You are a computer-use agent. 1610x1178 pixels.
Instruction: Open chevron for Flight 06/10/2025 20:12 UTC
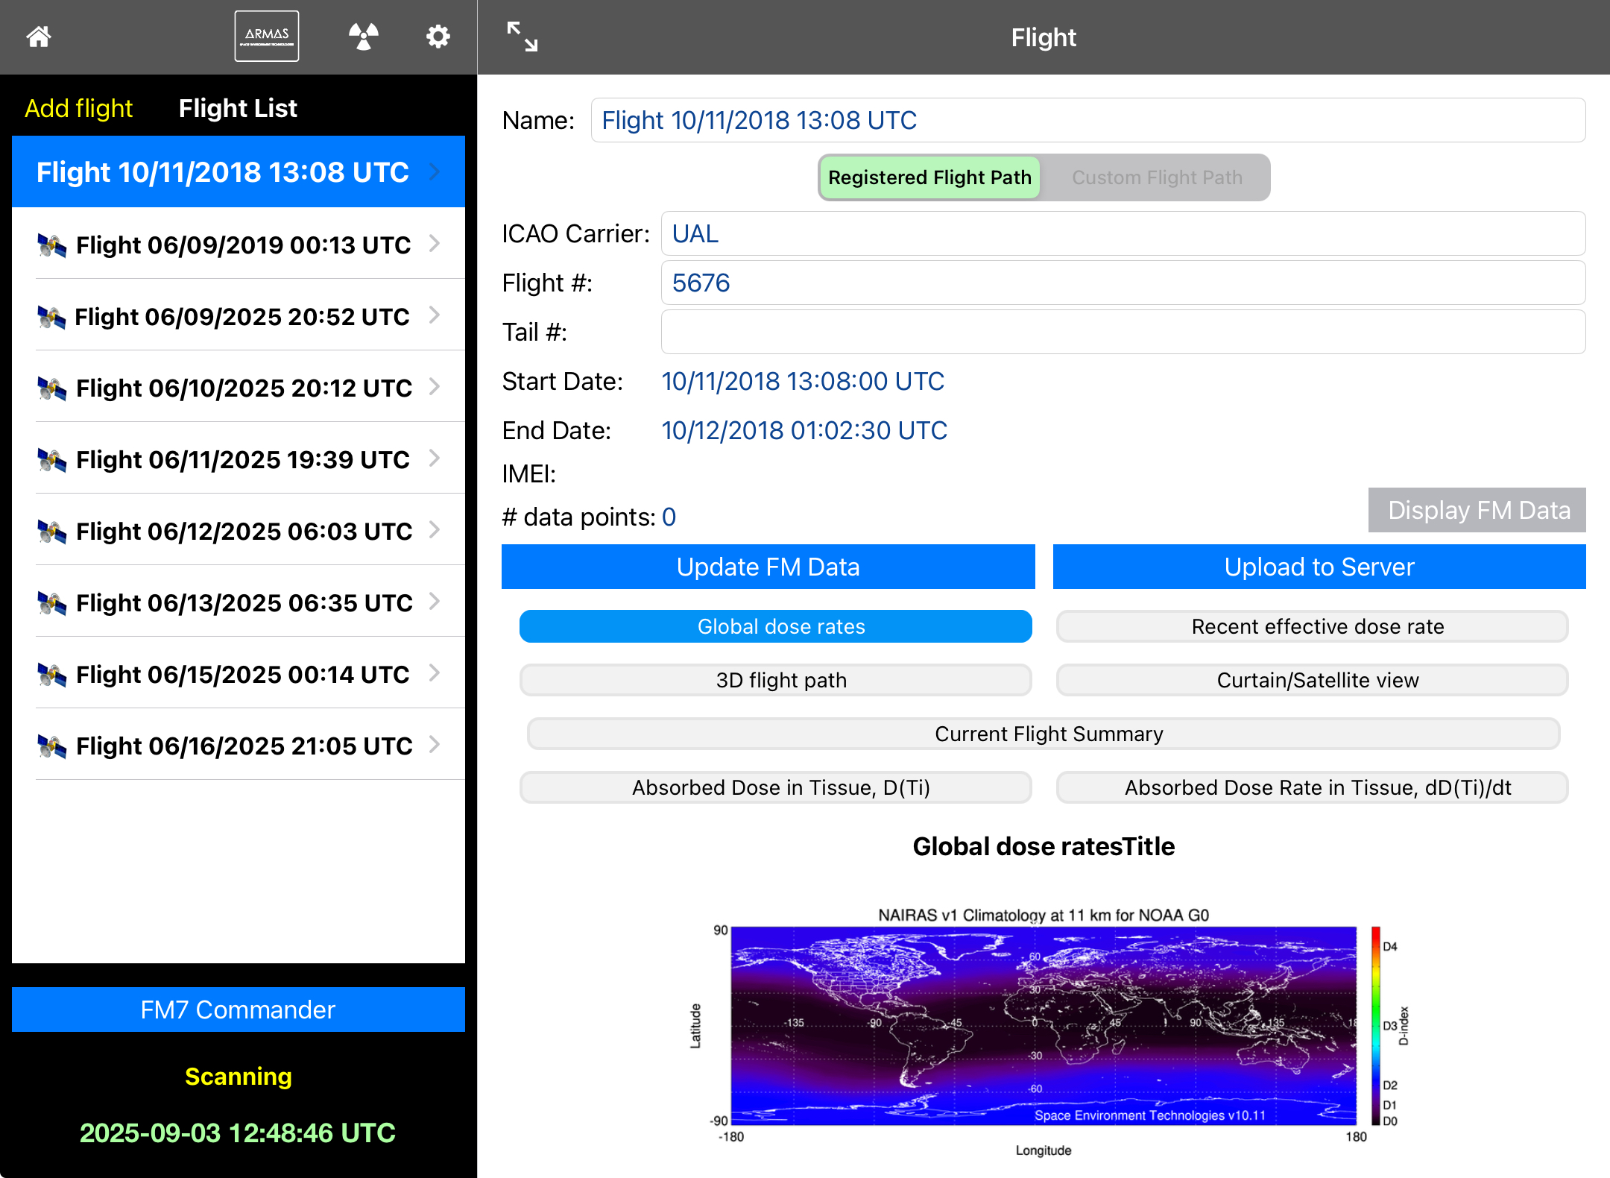pyautogui.click(x=435, y=387)
